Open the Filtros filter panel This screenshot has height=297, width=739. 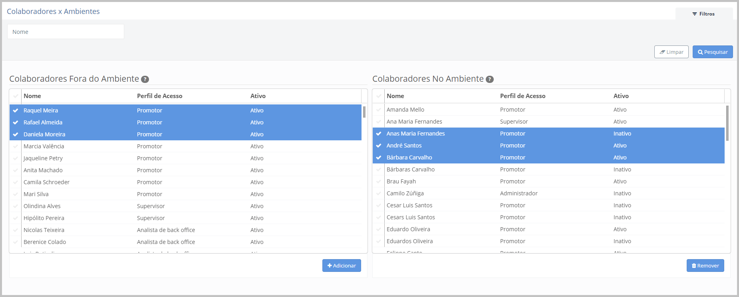coord(704,14)
